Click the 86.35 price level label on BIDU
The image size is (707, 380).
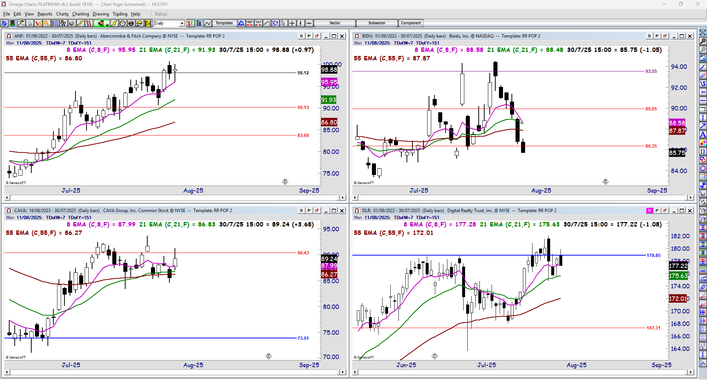tap(651, 146)
